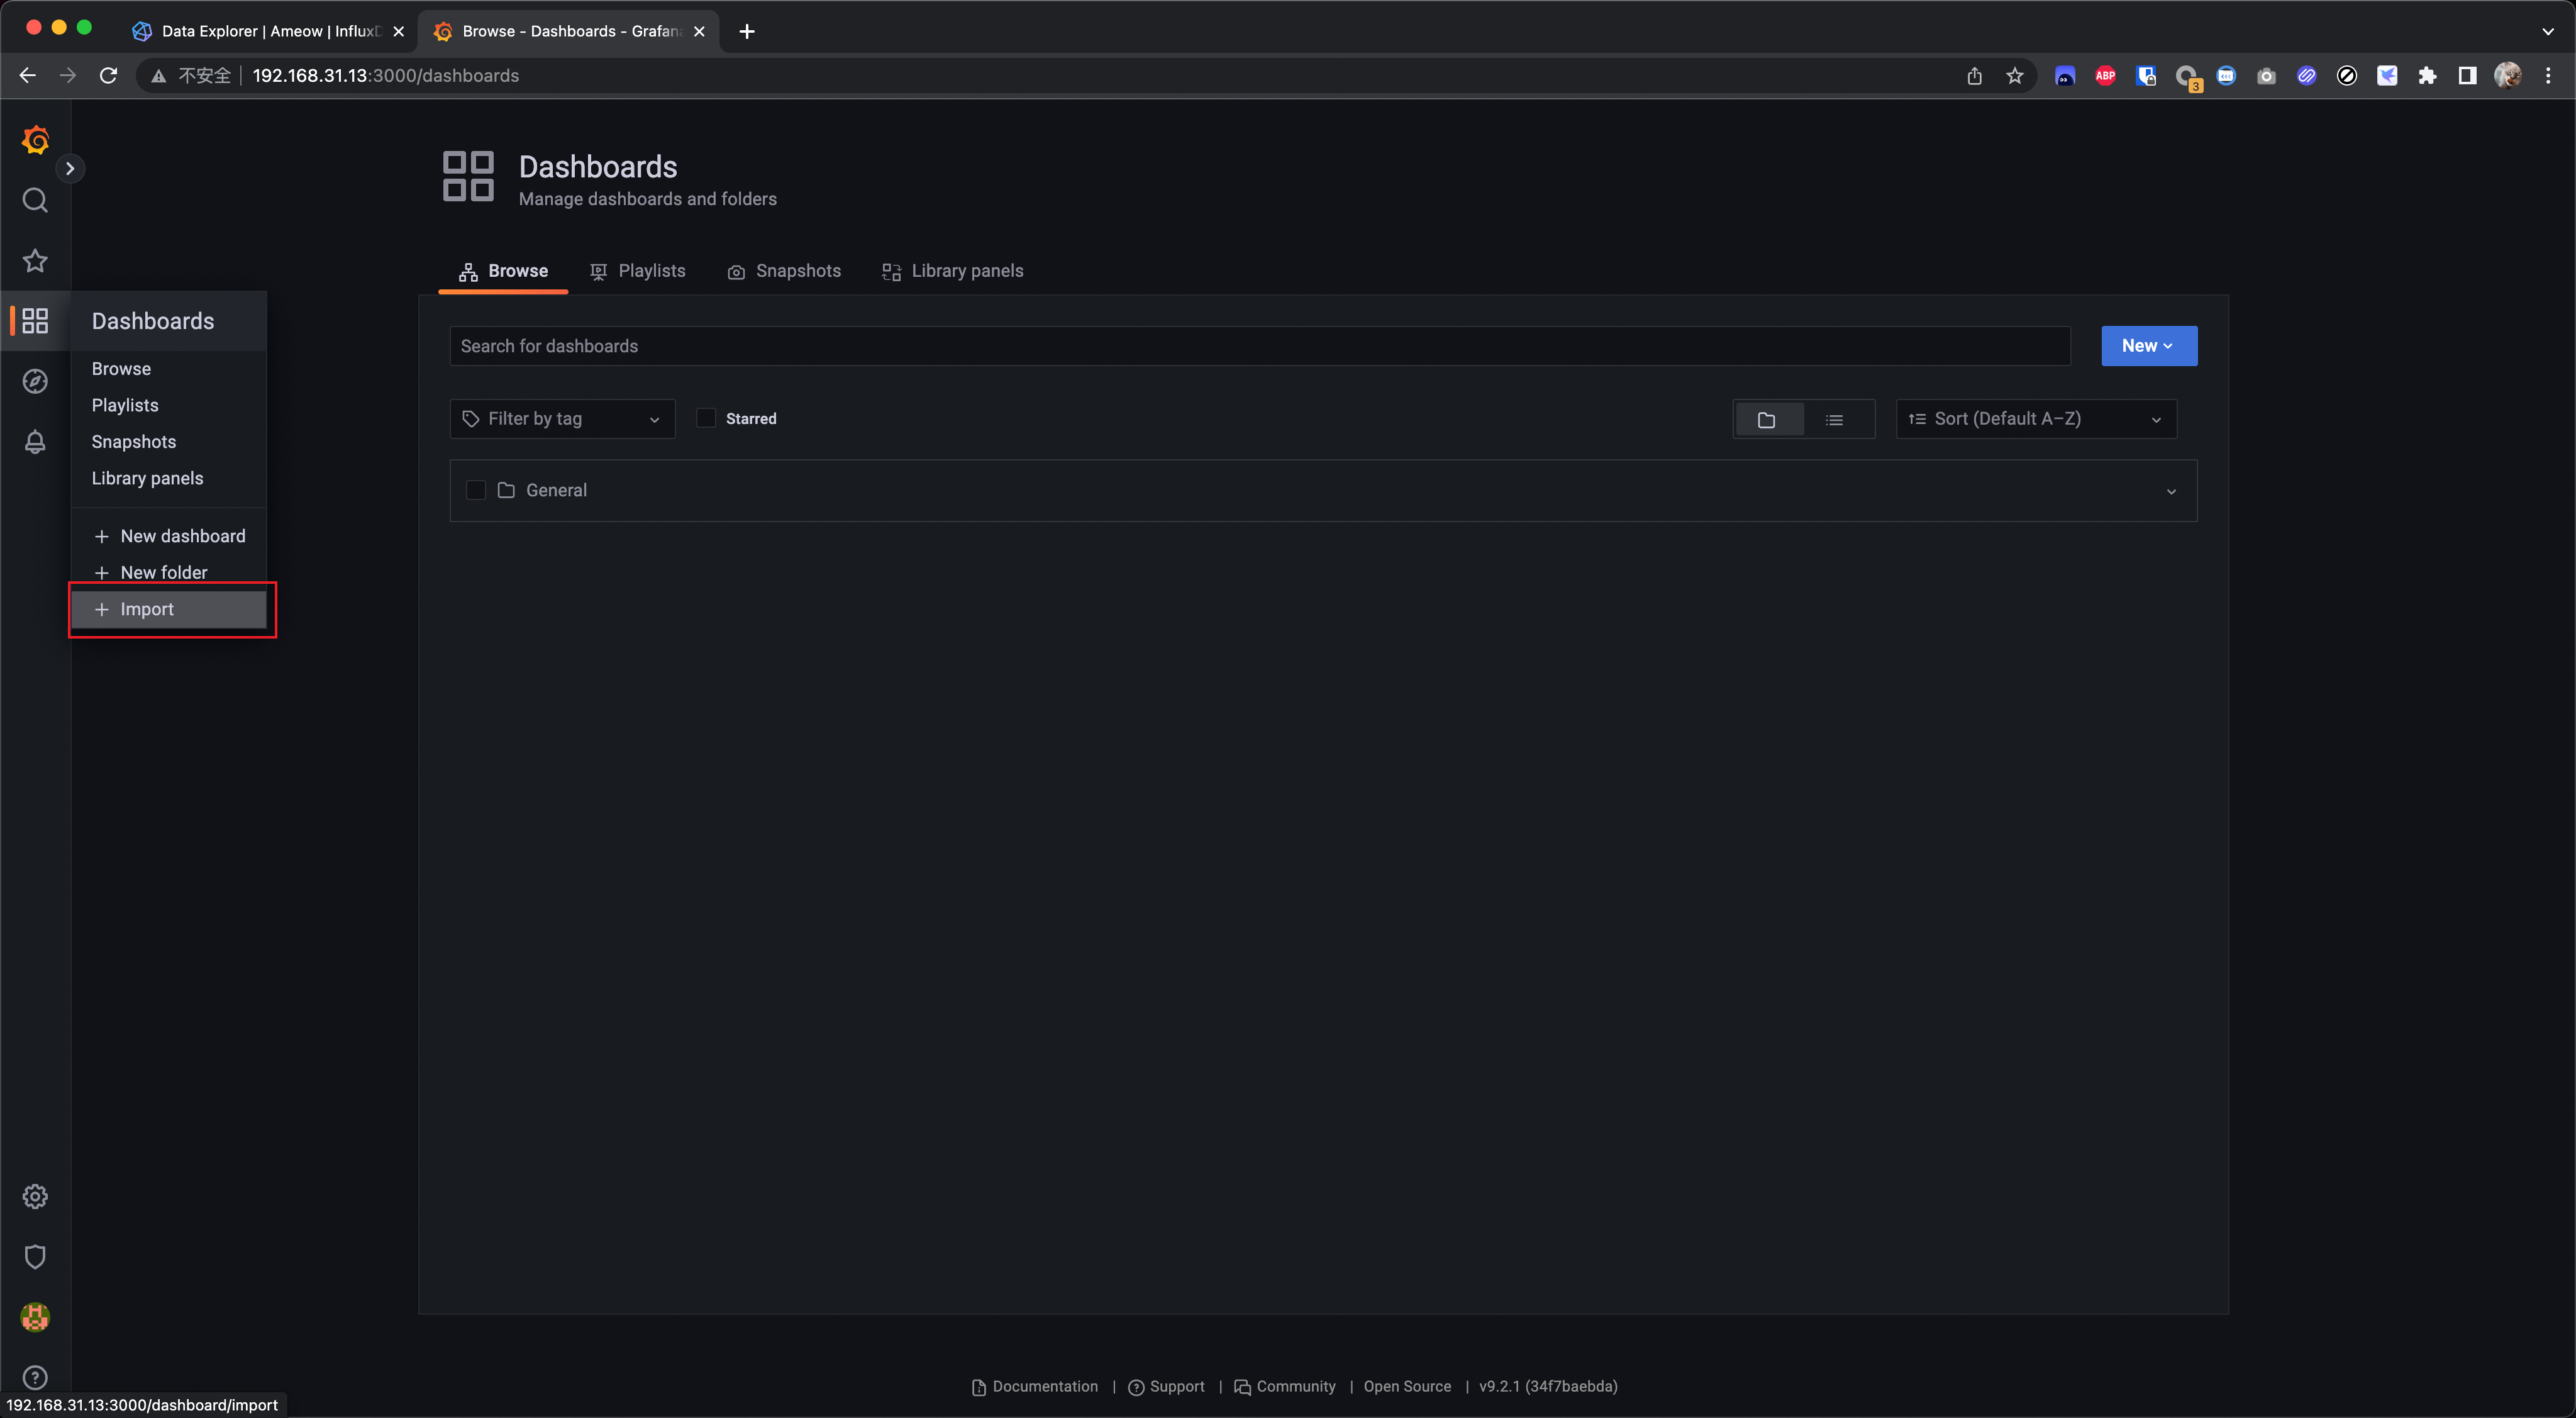This screenshot has width=2576, height=1418.
Task: Click the Search for dashboards field
Action: tap(1259, 346)
